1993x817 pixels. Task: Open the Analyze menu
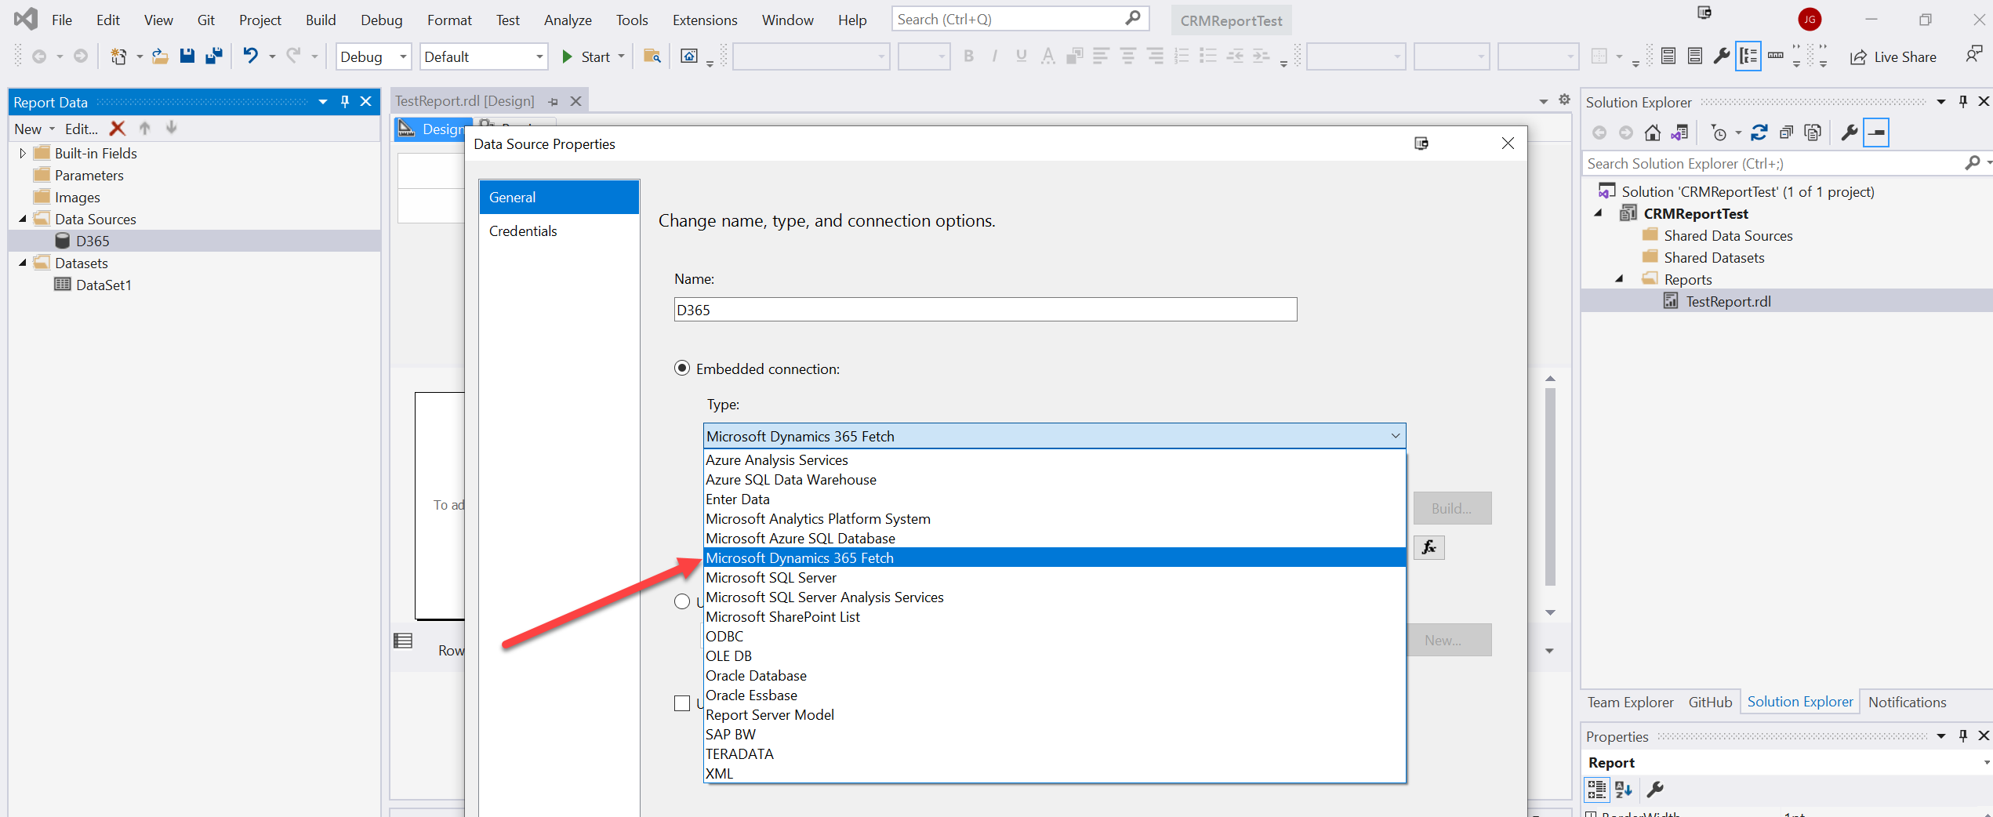(568, 20)
